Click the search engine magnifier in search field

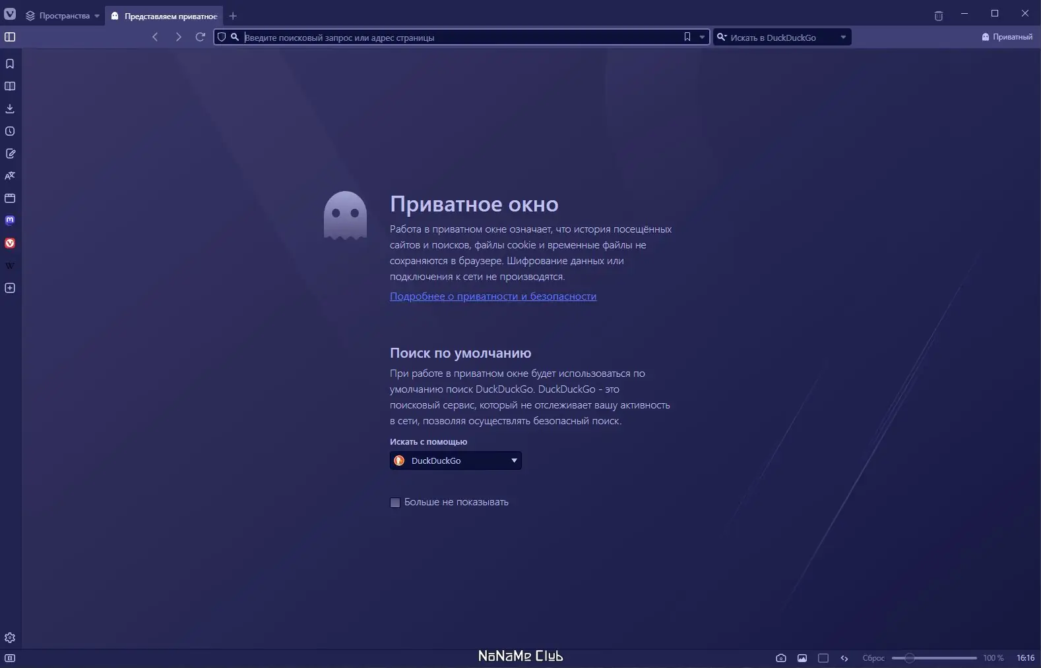tap(722, 37)
